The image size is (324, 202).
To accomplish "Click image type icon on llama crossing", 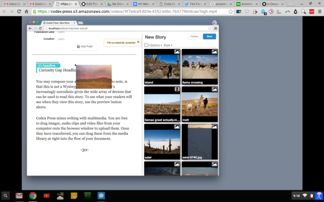I will click(214, 52).
